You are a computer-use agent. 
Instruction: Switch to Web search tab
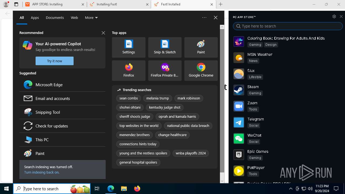coord(74,18)
